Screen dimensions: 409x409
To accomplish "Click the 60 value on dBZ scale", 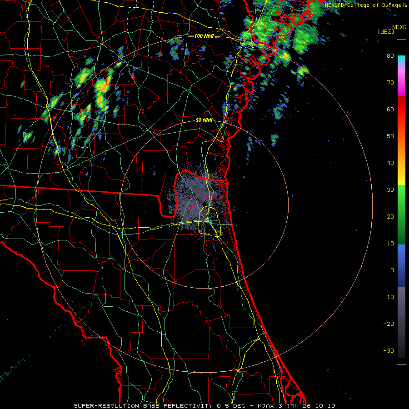I will (390, 109).
